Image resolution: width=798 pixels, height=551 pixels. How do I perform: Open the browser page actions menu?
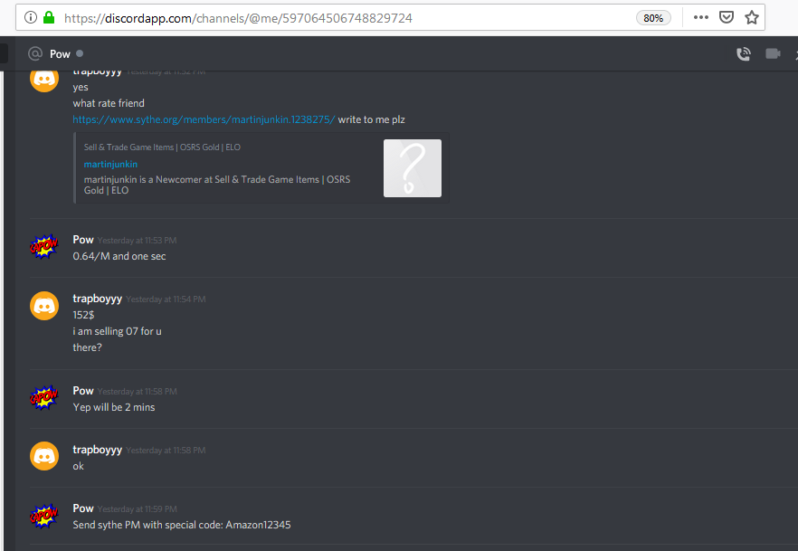pos(701,17)
